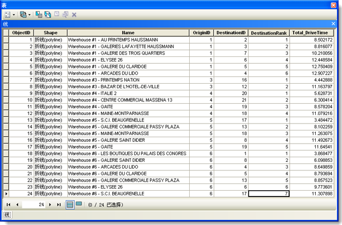342x225 pixels.
Task: Click Warehouse #3 - PRINTEMPS NATION cell
Action: (x=128, y=80)
